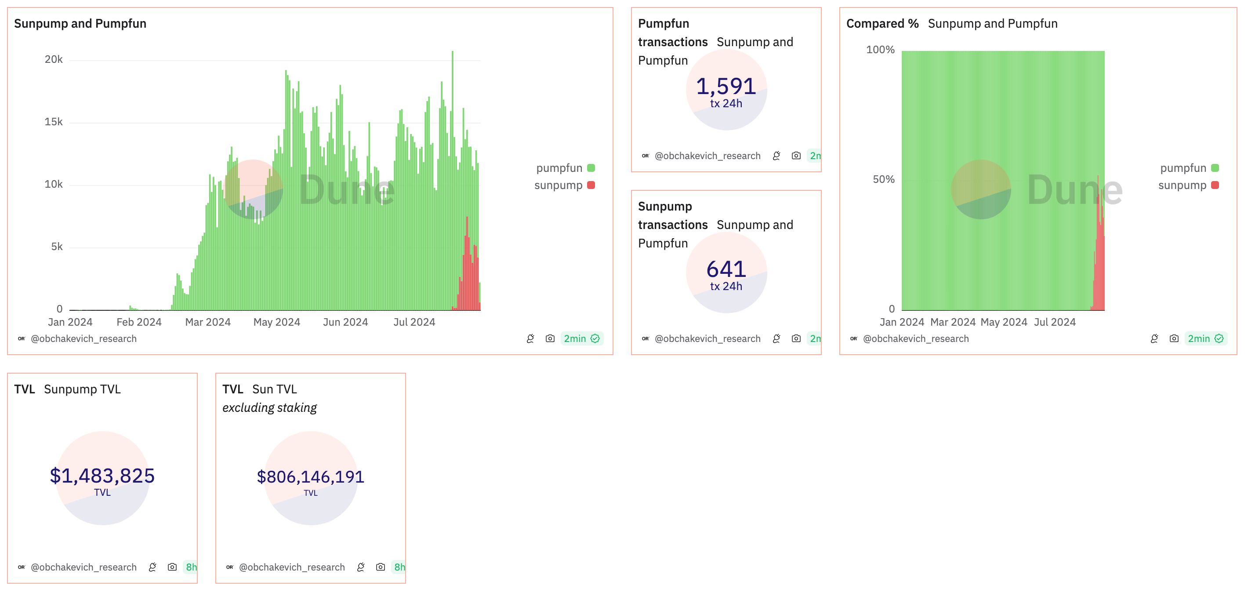Open @obchakevich_research link in Sun TVL panel
Viewport: 1248px width, 596px height.
pyautogui.click(x=292, y=567)
